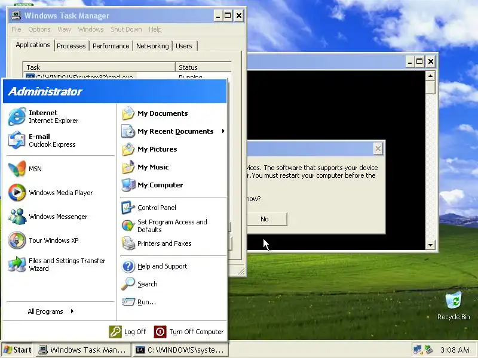Select Windows Task Manager taskbar button
The image size is (478, 358).
tap(82, 350)
